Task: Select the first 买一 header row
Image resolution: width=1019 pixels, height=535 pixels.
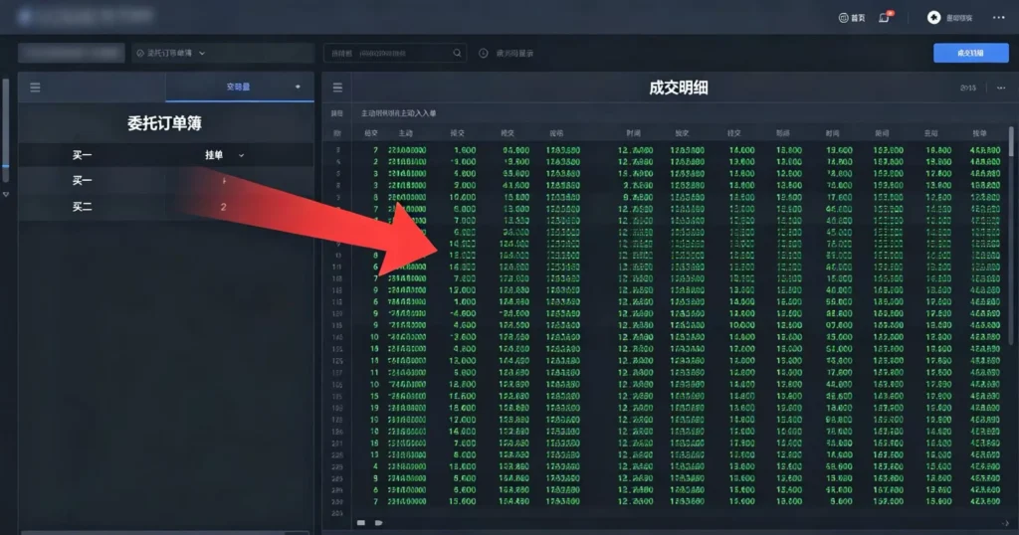Action: pyautogui.click(x=166, y=155)
